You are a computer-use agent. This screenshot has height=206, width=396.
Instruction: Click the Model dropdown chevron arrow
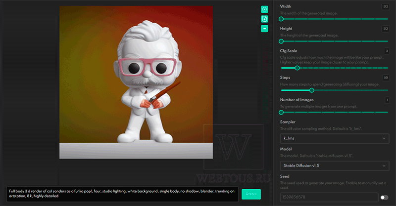[384, 165]
